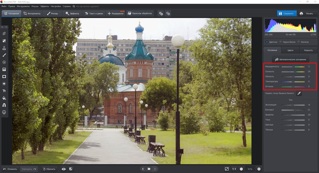
Task: Open the Файл menu
Action: (4, 6)
